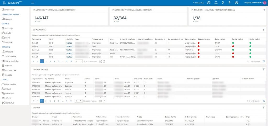The image size is (268, 126).
Task: Open Naprave in sidebar
Action: click(x=9, y=19)
